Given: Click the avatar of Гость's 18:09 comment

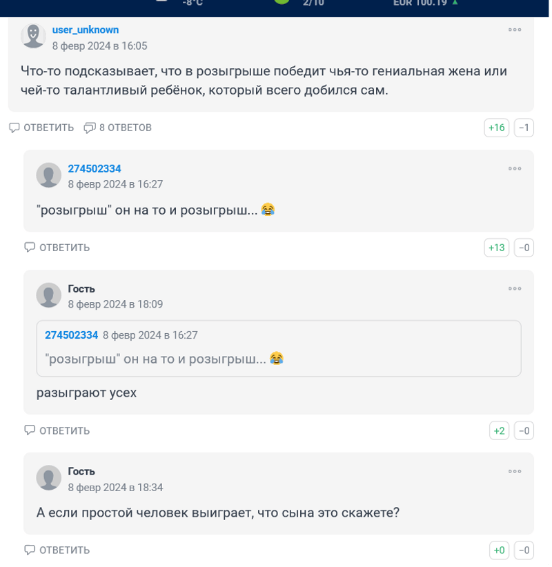Looking at the screenshot, I should tap(48, 295).
